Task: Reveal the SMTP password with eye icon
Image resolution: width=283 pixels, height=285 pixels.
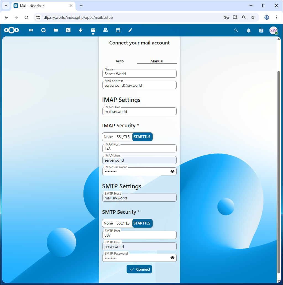Action: pyautogui.click(x=172, y=258)
